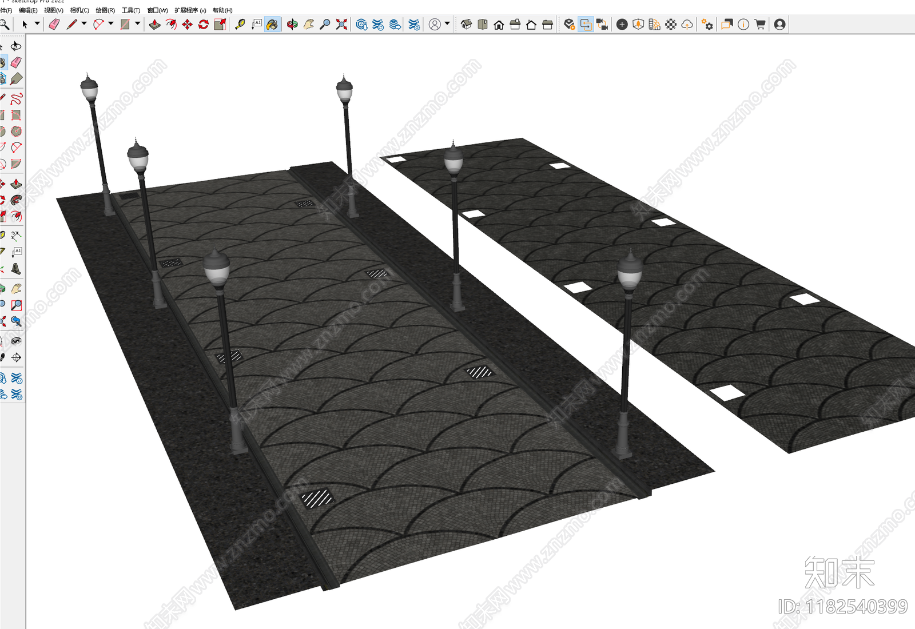Image resolution: width=915 pixels, height=629 pixels.
Task: Click the Add Location plus icon
Action: [622, 24]
